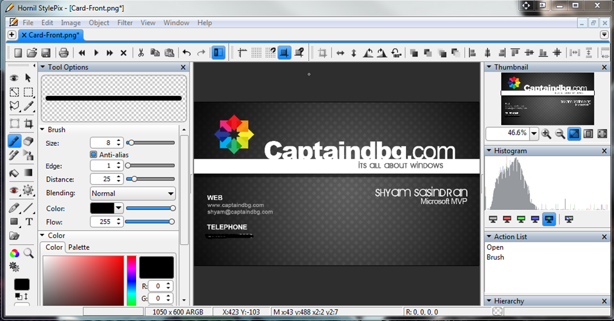The image size is (614, 321).
Task: Click the thumbnail zoom in magnifier
Action: coord(546,134)
